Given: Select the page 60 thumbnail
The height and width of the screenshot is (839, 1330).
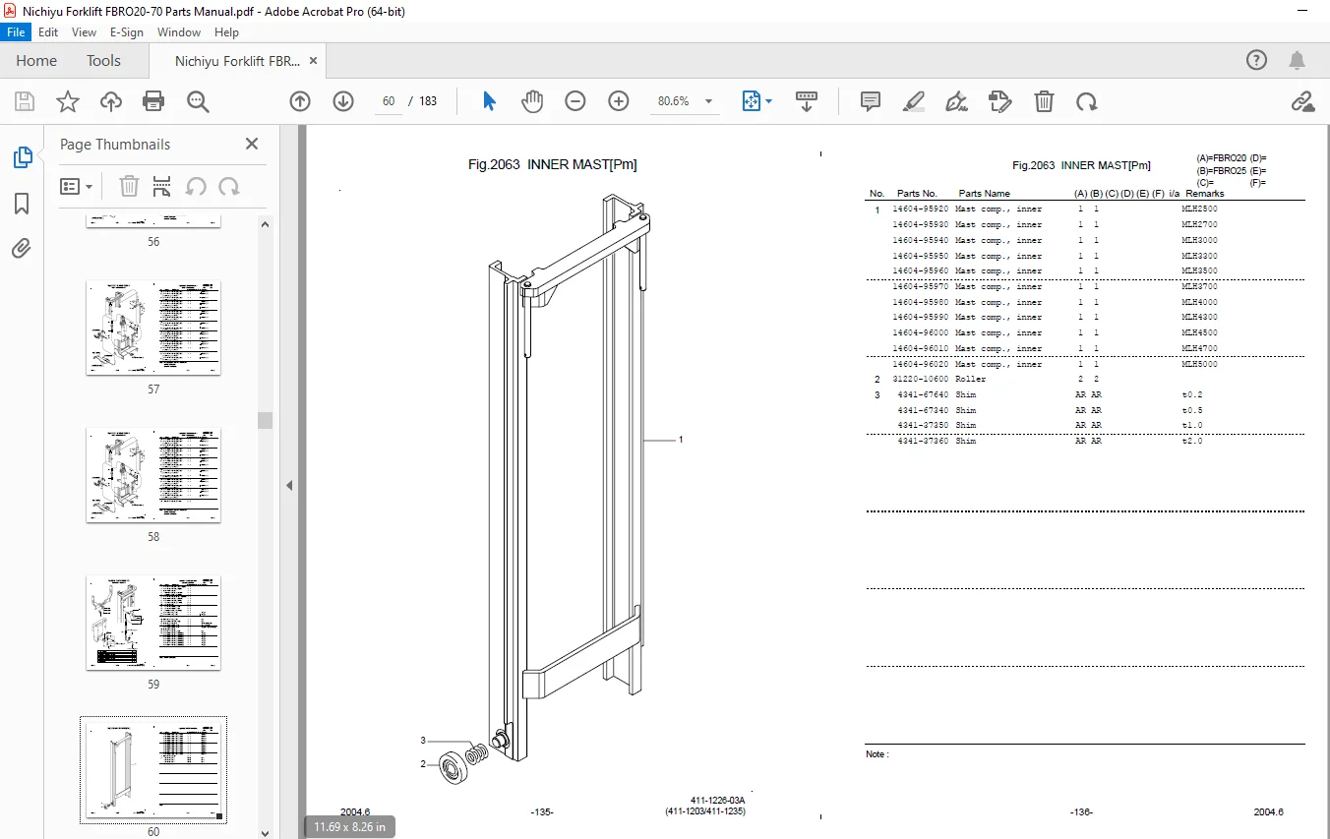Looking at the screenshot, I should [153, 770].
